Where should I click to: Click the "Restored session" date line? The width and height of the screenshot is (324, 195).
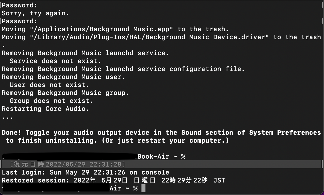pyautogui.click(x=113, y=180)
